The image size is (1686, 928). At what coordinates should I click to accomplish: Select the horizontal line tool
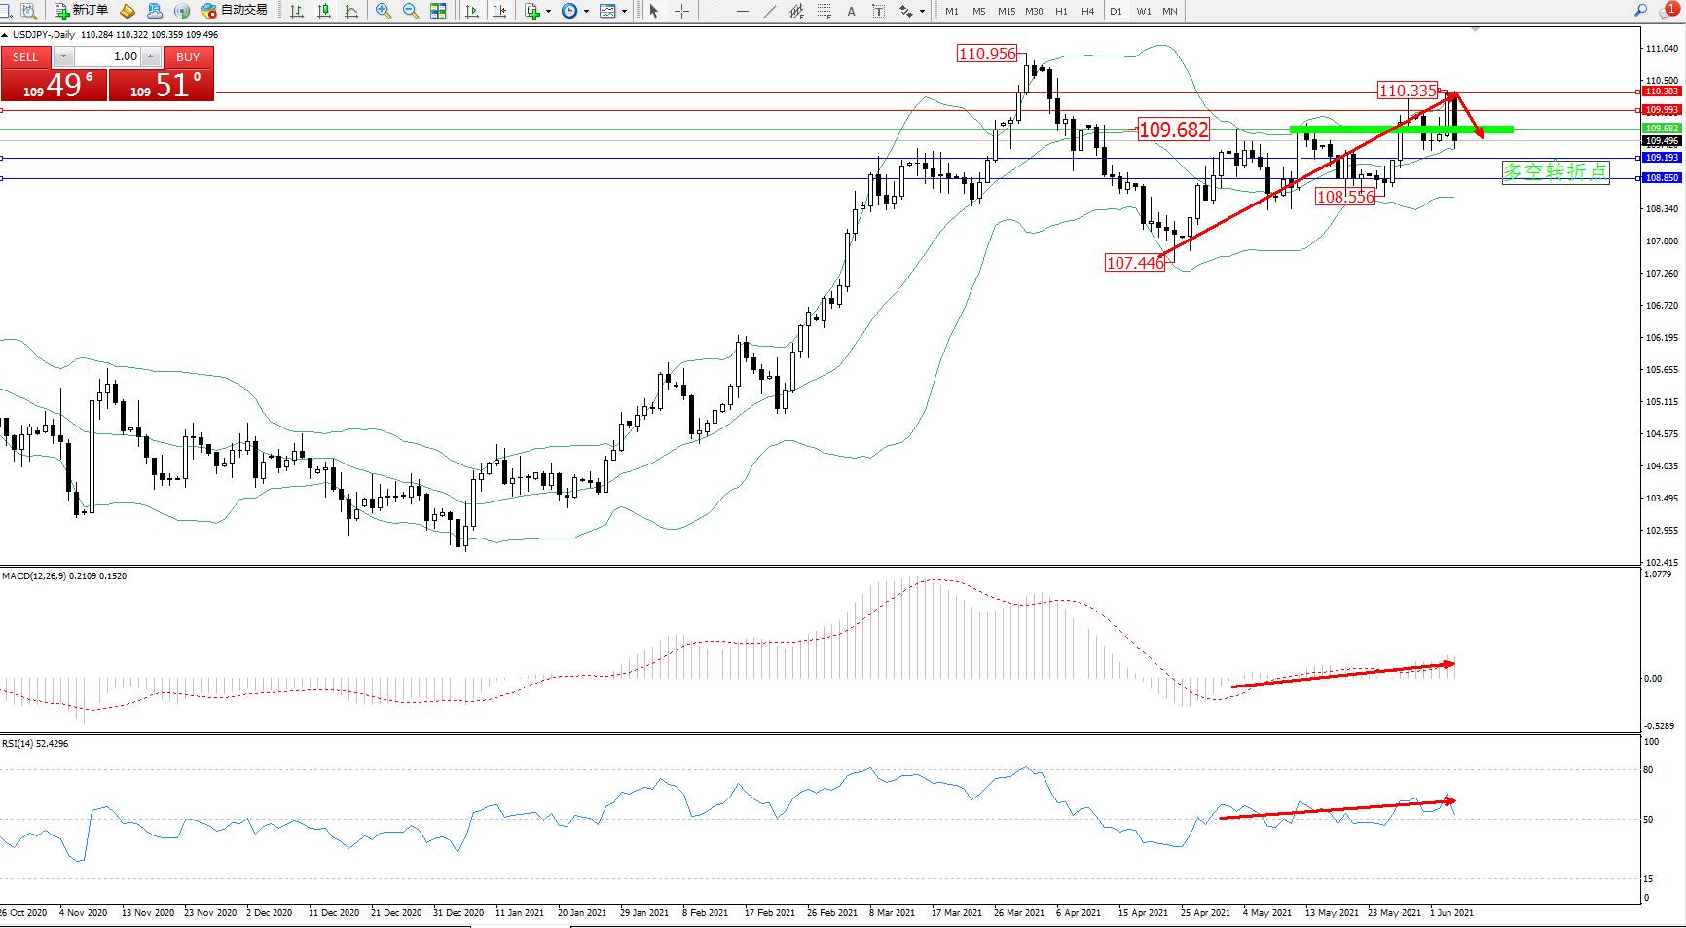743,11
